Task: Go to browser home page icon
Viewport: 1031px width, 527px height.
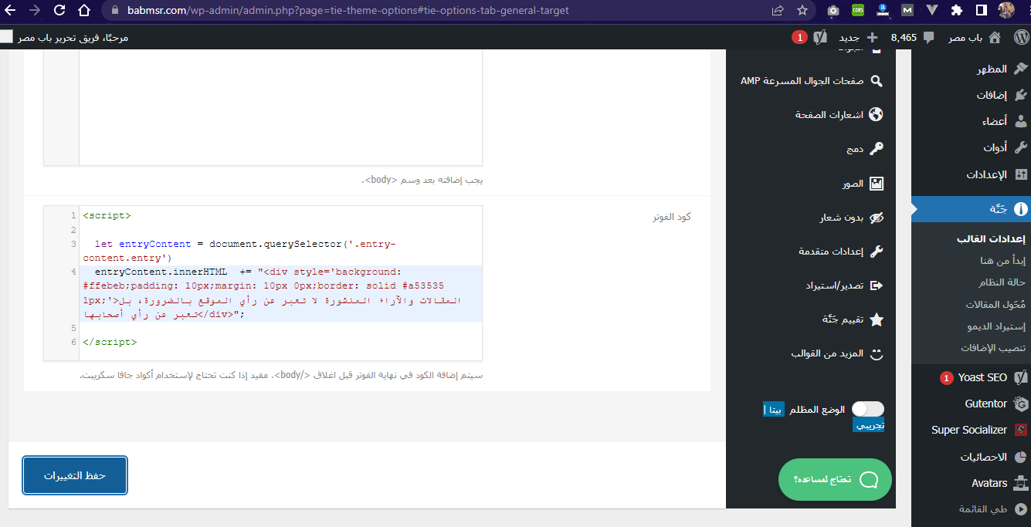Action: point(85,11)
